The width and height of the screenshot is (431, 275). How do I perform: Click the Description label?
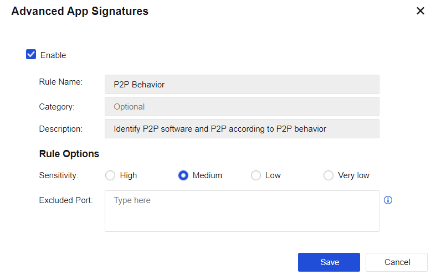pyautogui.click(x=60, y=129)
